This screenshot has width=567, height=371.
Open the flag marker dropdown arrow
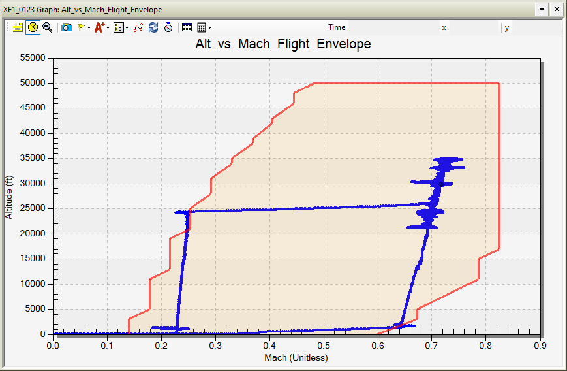coord(89,27)
